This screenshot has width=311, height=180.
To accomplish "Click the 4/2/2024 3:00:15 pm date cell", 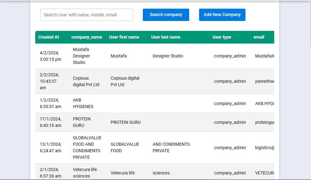I will (50, 56).
